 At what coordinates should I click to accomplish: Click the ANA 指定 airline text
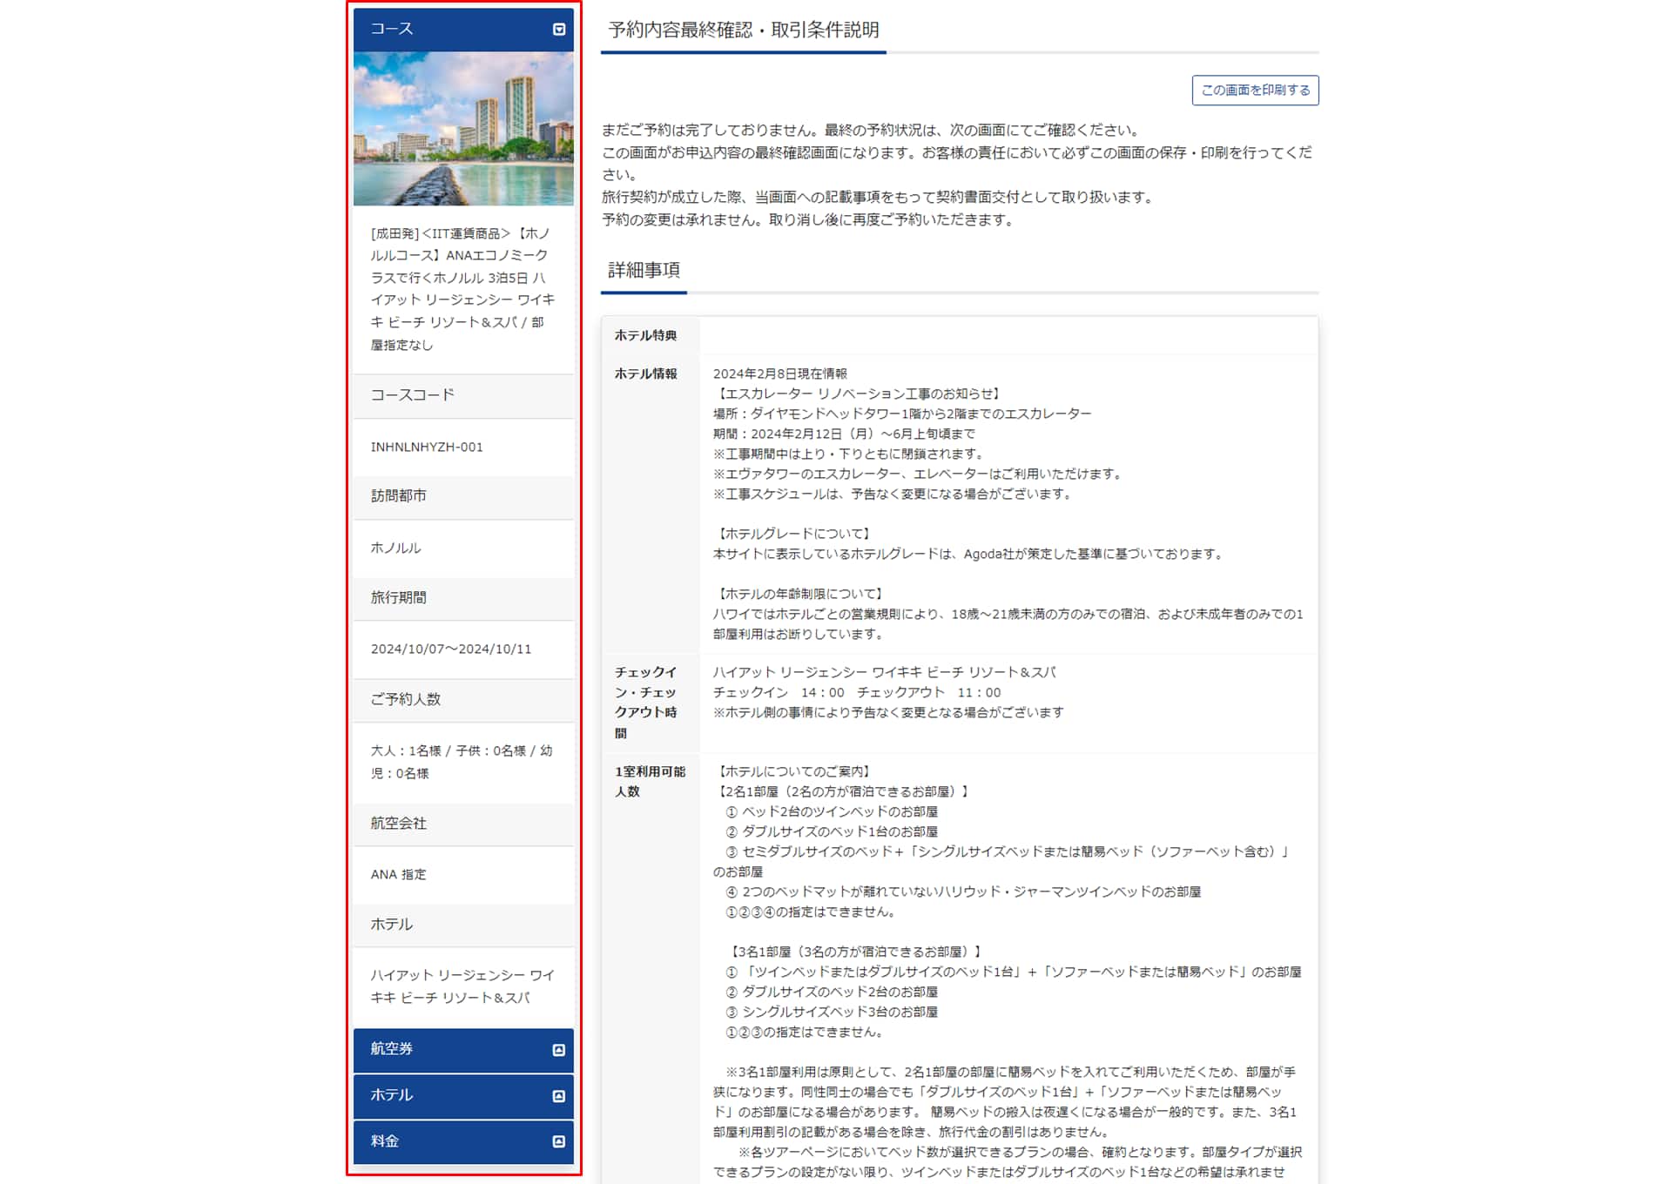click(399, 875)
